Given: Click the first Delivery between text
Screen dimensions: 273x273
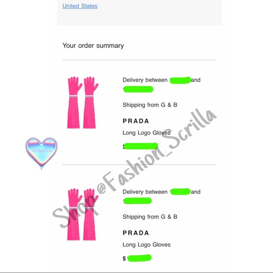Looking at the screenshot, I should tap(145, 80).
